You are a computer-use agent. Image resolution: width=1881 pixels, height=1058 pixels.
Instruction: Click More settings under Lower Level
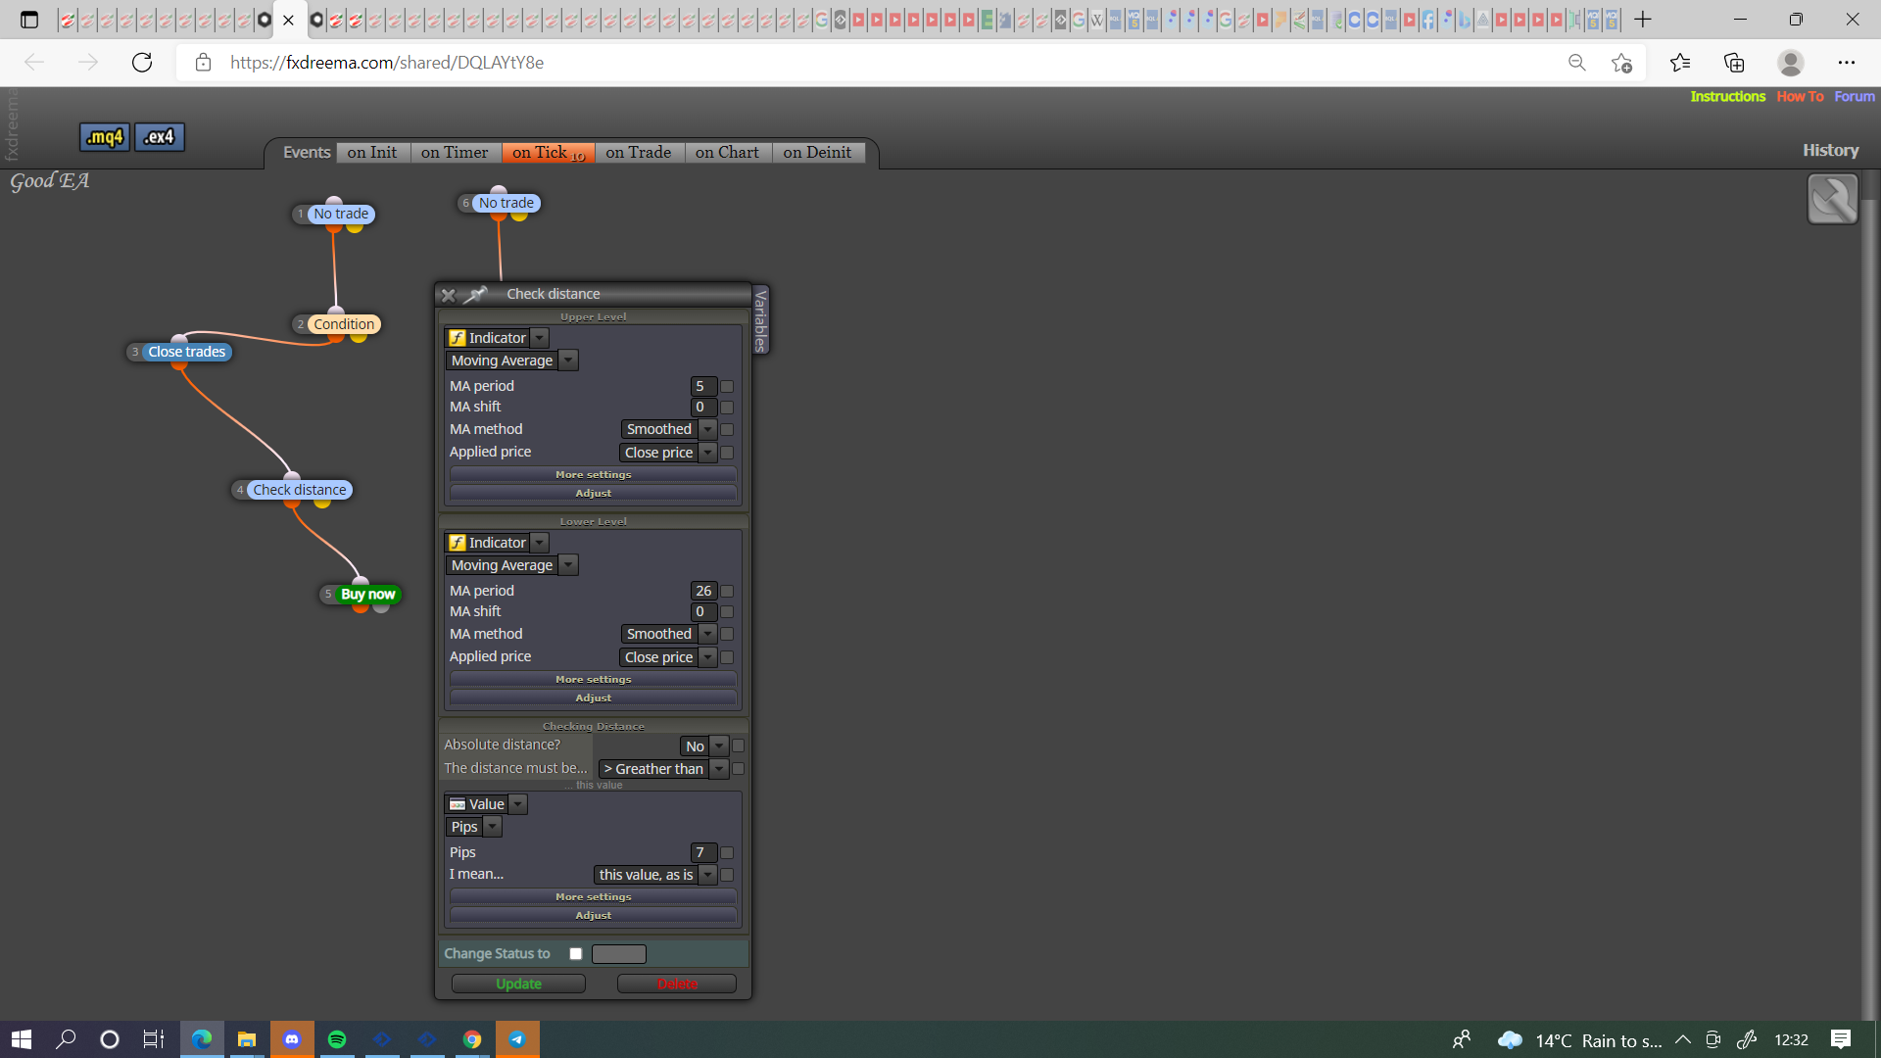coord(593,680)
